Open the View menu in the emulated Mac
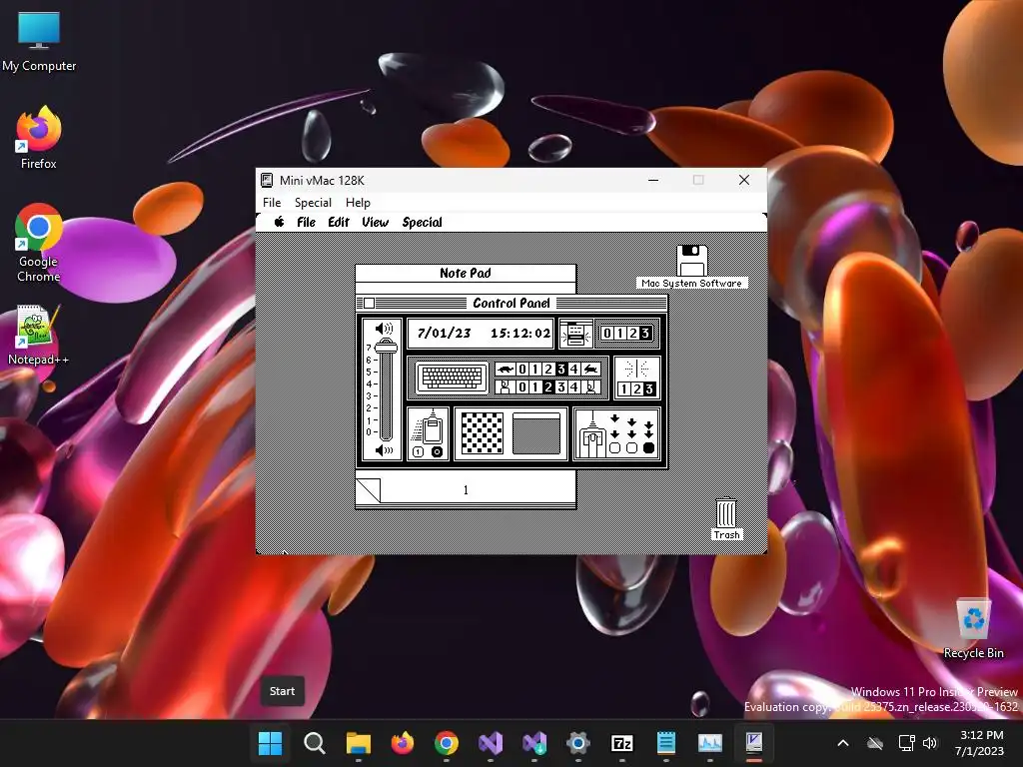 [376, 223]
